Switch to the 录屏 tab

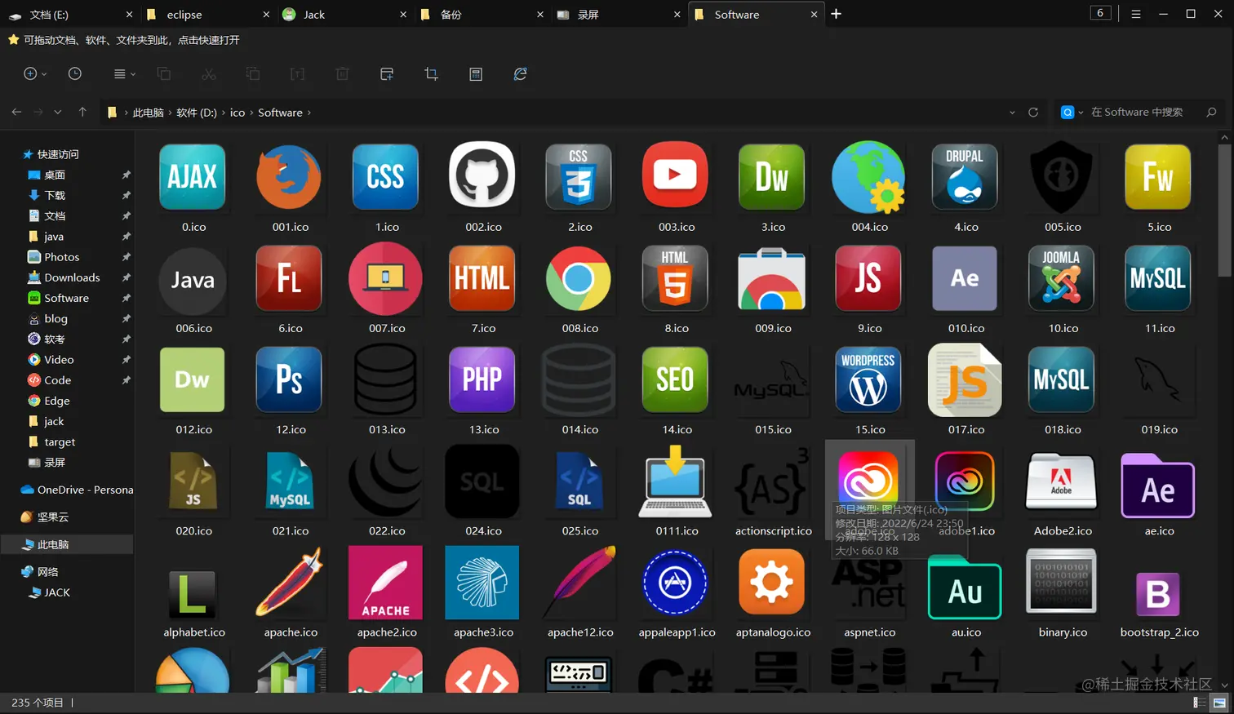tap(617, 14)
